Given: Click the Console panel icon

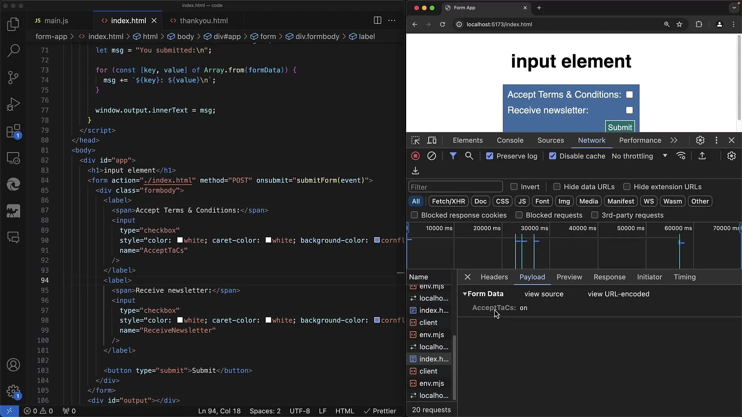Looking at the screenshot, I should click(510, 140).
